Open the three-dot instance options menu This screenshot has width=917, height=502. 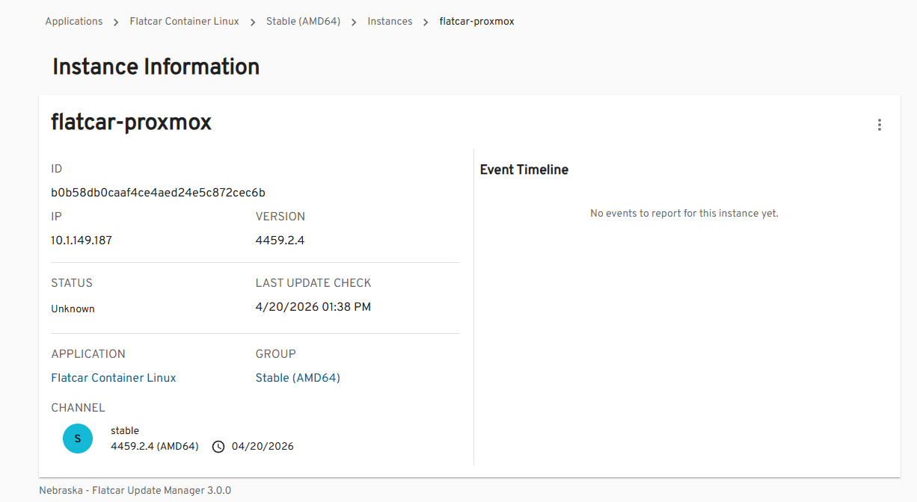(880, 125)
